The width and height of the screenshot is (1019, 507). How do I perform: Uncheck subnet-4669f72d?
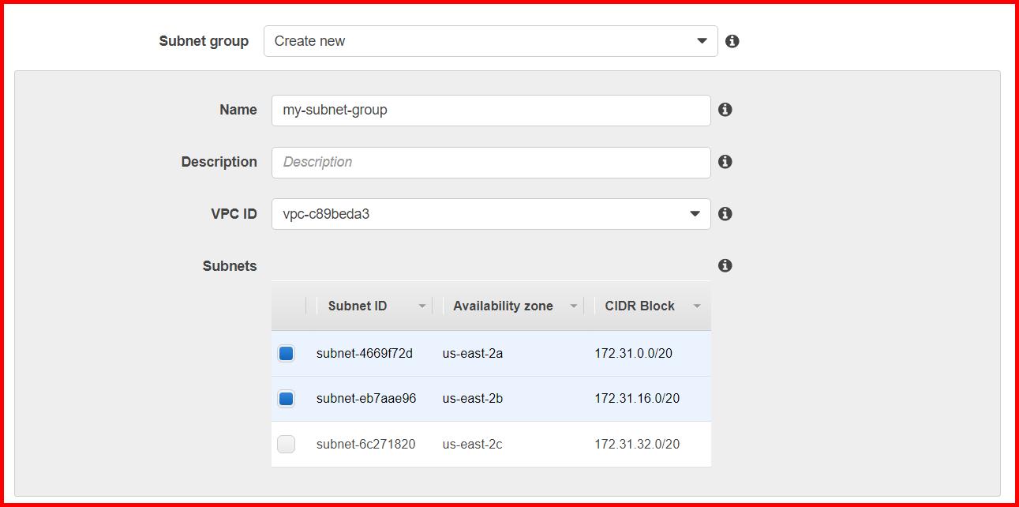click(286, 353)
